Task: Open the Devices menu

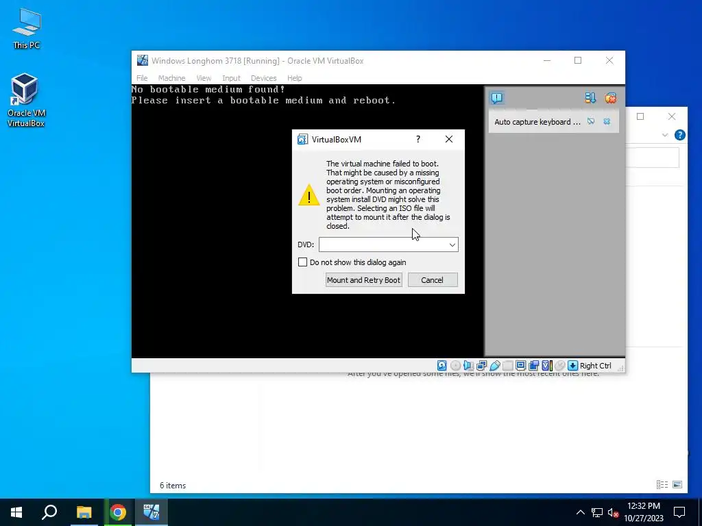Action: (x=264, y=78)
